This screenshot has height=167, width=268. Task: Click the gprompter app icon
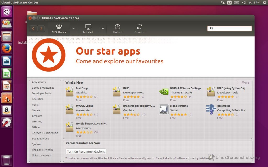211,110
